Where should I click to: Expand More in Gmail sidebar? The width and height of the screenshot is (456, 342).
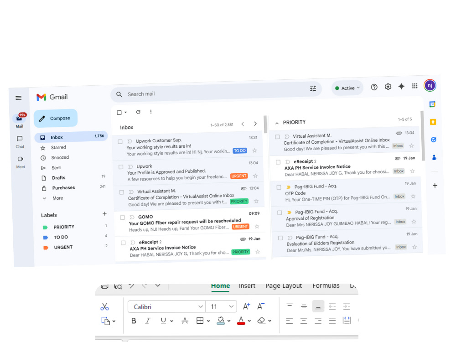pyautogui.click(x=57, y=198)
